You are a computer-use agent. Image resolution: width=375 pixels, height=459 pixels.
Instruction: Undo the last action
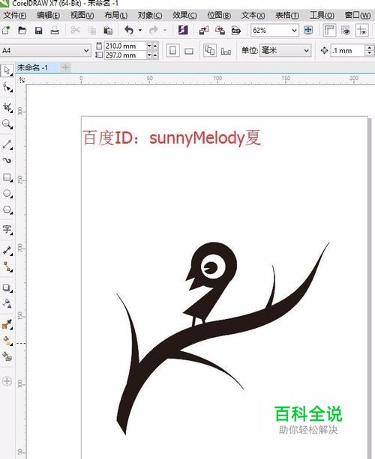pyautogui.click(x=129, y=30)
